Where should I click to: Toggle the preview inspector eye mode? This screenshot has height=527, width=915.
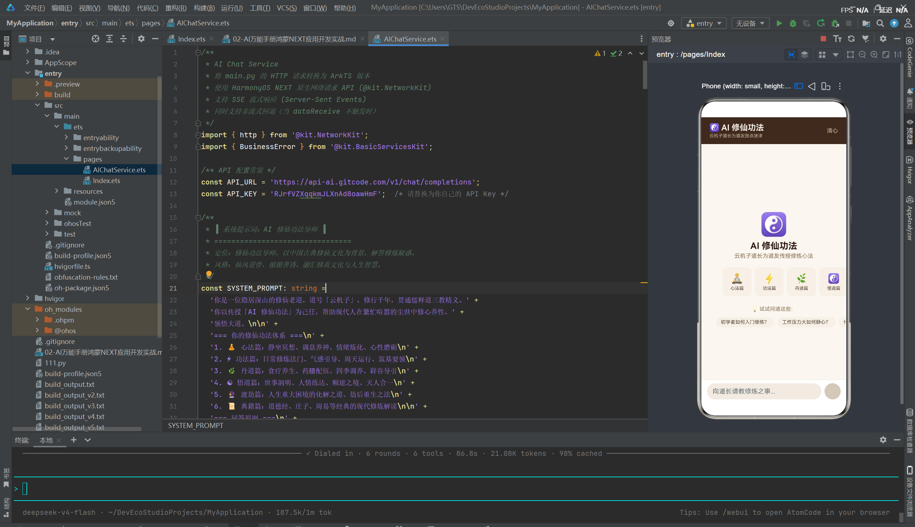791,54
